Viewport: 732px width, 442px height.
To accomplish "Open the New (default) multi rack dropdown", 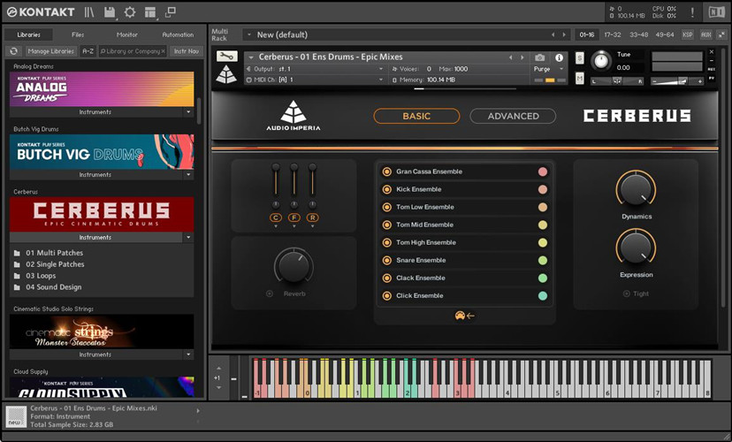I will (249, 34).
